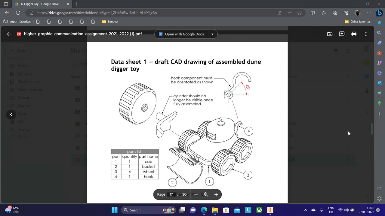The height and width of the screenshot is (216, 385).
Task: Add this page to favorites with the star
Action: click(300, 13)
